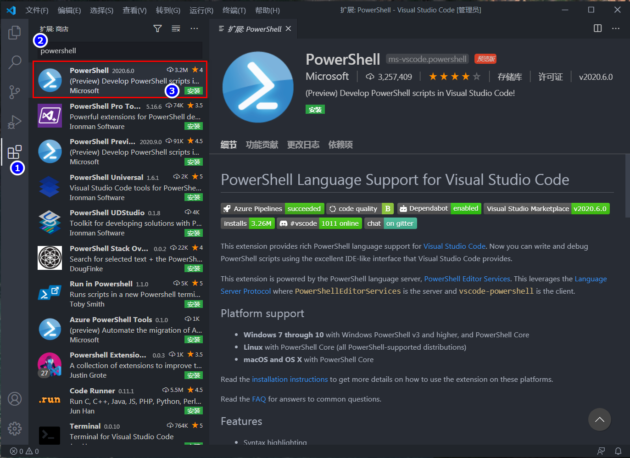Open the Explorer view in activity bar
Viewport: 630px width, 458px height.
tap(15, 33)
